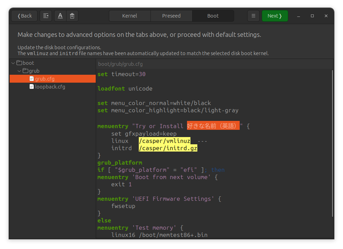Click the yellow /casper/vmlinuz highlight
The width and height of the screenshot is (343, 249).
[165, 141]
